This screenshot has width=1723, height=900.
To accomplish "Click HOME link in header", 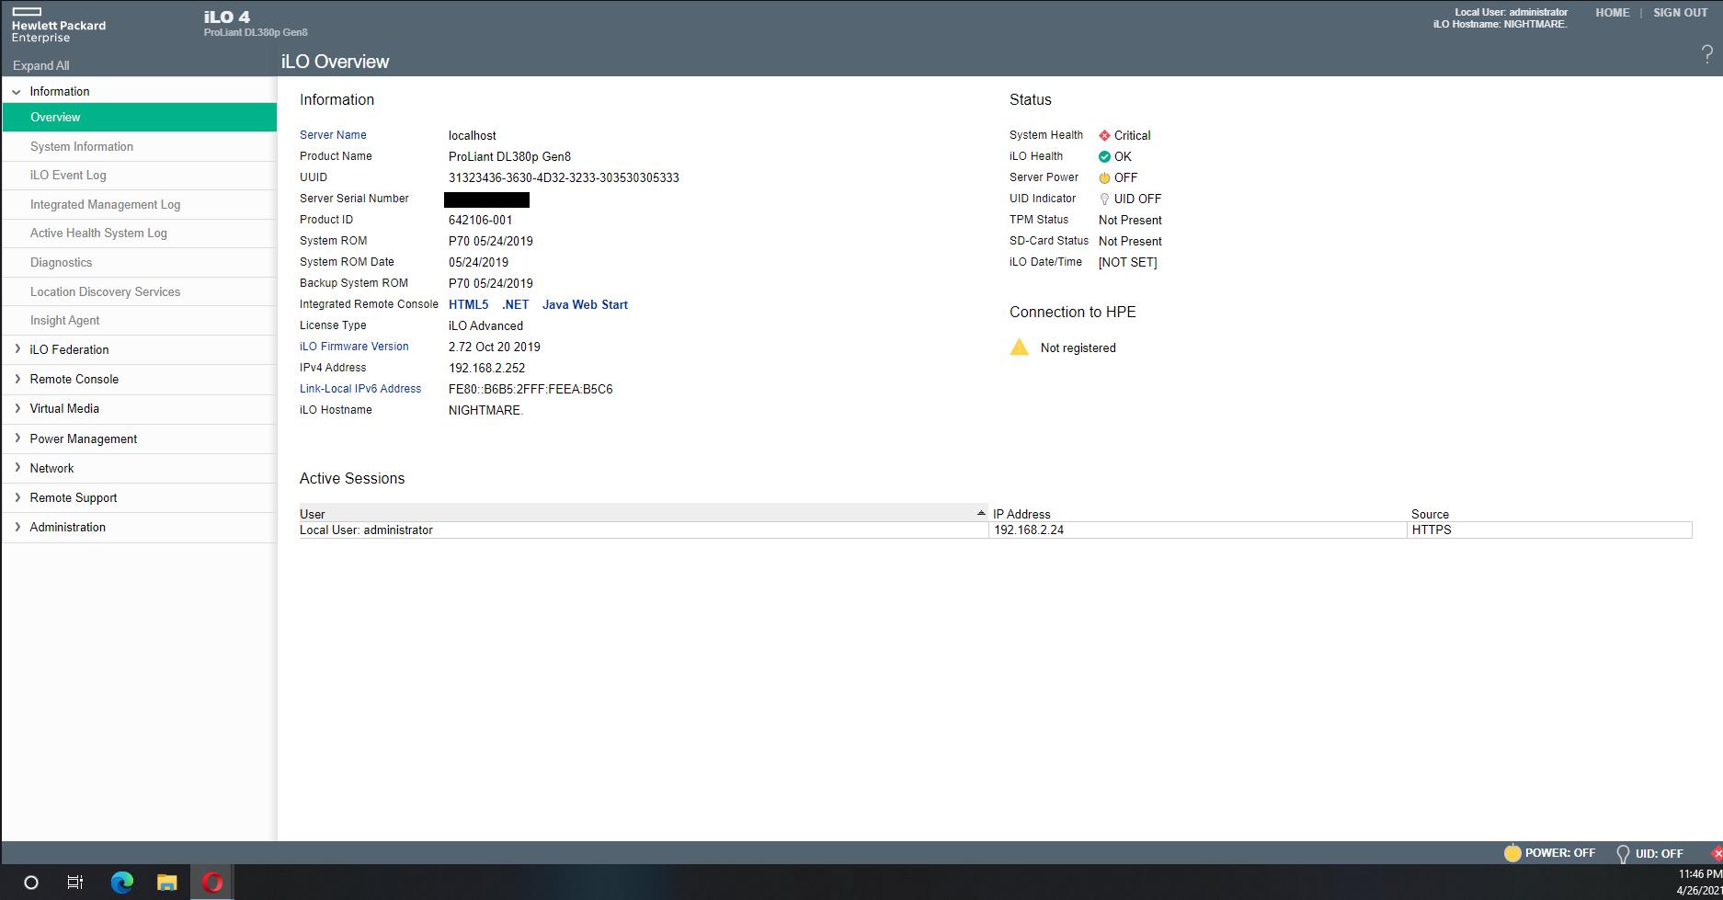I will [x=1613, y=13].
